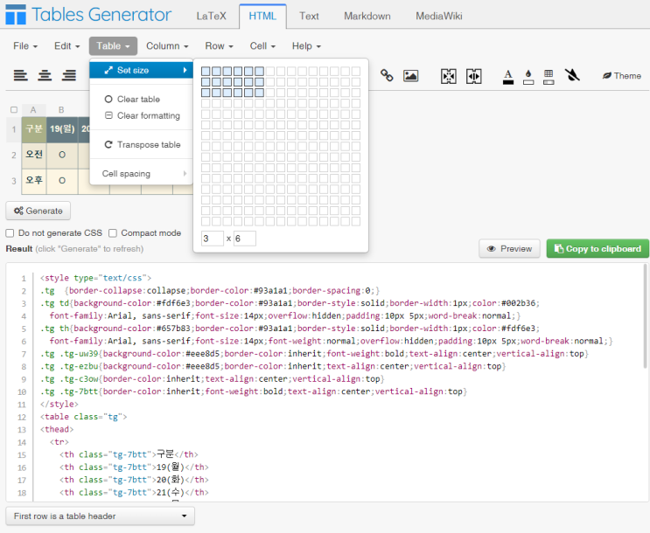Toggle Do not generate CSS checkbox
This screenshot has height=533, width=650.
10,233
